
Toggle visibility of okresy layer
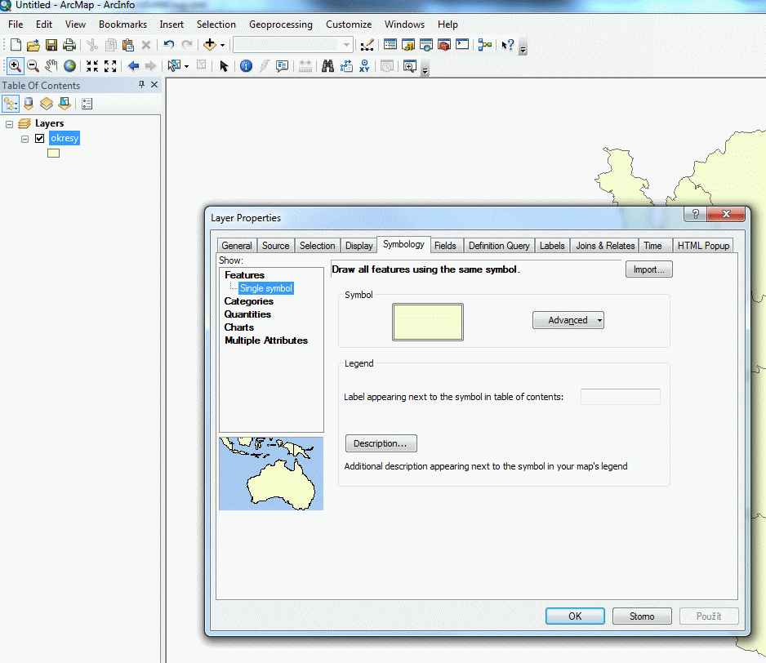tap(39, 138)
